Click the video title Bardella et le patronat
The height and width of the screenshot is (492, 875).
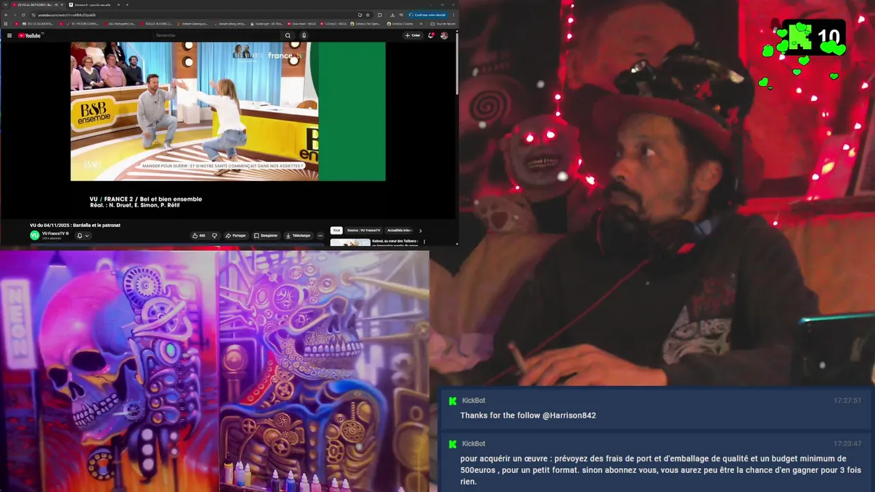coord(75,225)
